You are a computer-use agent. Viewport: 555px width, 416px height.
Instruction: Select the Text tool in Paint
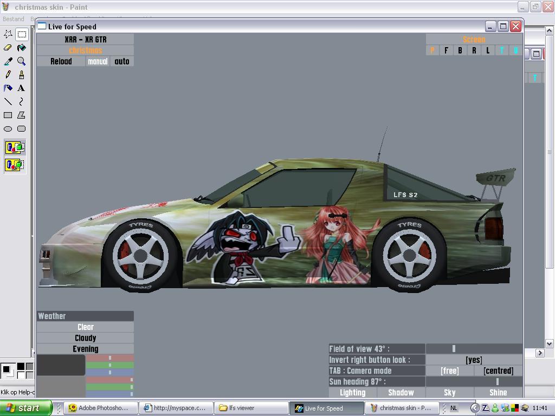tap(22, 88)
